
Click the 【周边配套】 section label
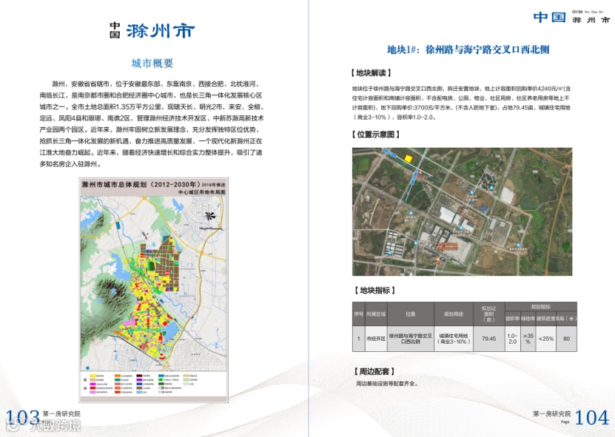click(374, 371)
